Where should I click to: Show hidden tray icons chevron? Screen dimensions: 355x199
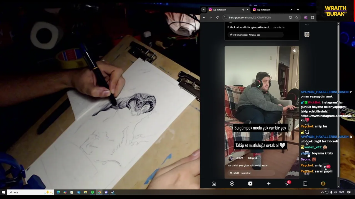pos(322,192)
